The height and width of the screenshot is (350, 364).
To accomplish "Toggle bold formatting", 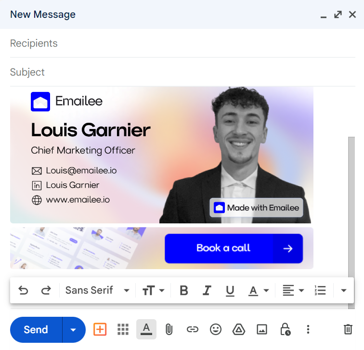I will (184, 290).
